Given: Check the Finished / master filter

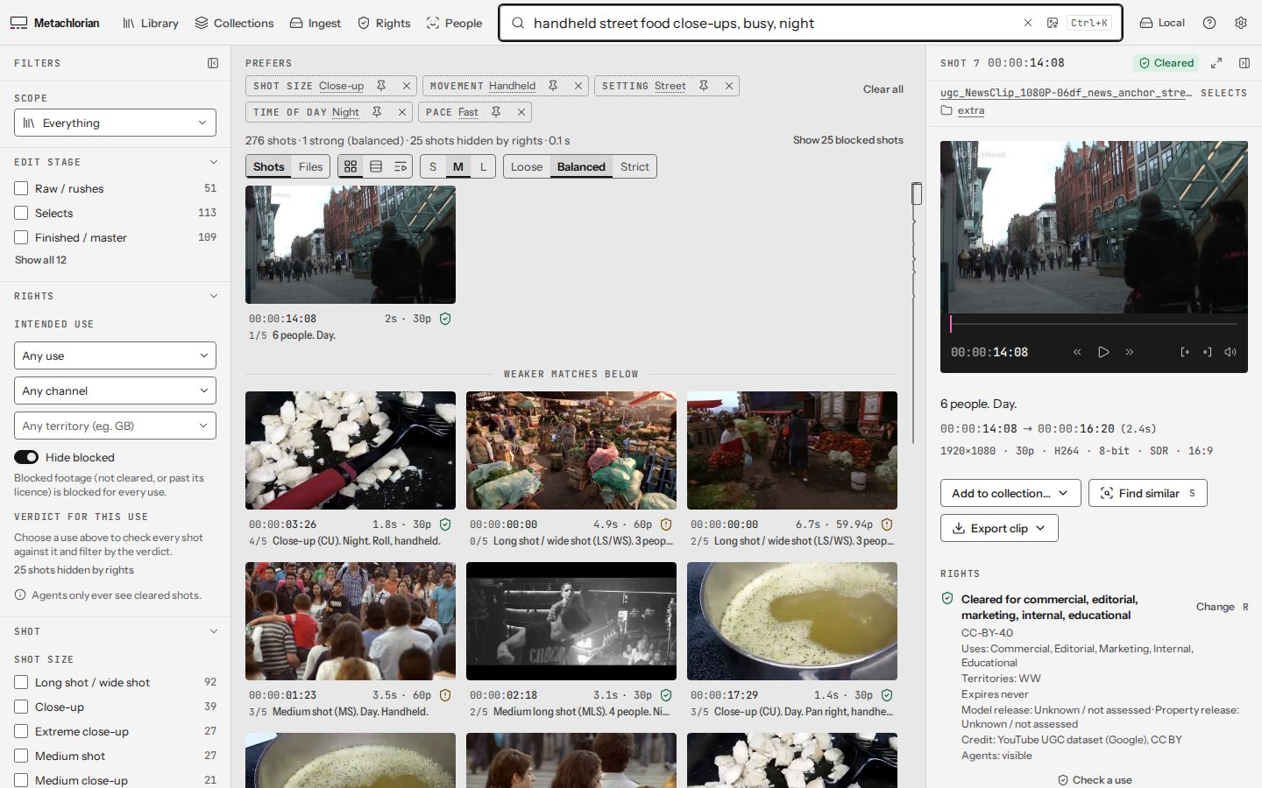Looking at the screenshot, I should point(21,237).
